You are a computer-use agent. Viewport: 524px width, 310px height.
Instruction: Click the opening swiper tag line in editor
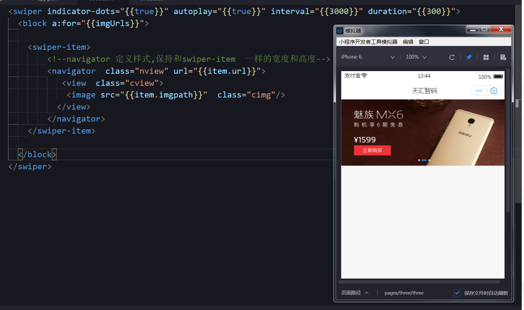click(x=234, y=11)
